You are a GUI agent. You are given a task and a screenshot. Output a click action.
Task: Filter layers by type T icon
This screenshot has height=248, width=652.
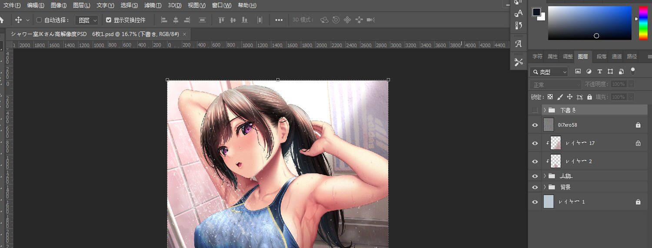tap(600, 72)
